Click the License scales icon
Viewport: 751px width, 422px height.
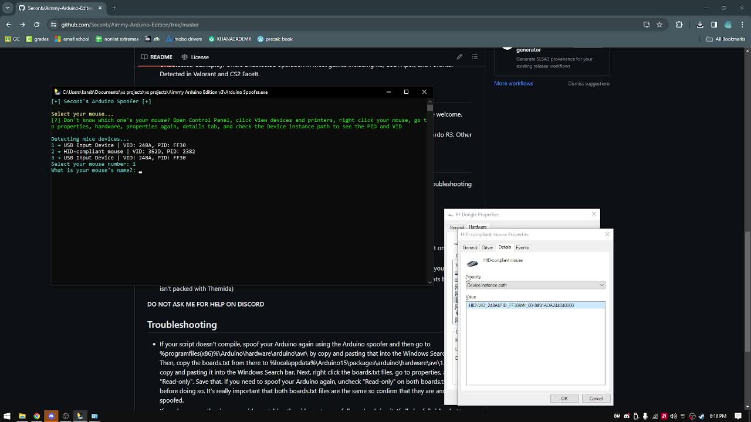click(187, 57)
